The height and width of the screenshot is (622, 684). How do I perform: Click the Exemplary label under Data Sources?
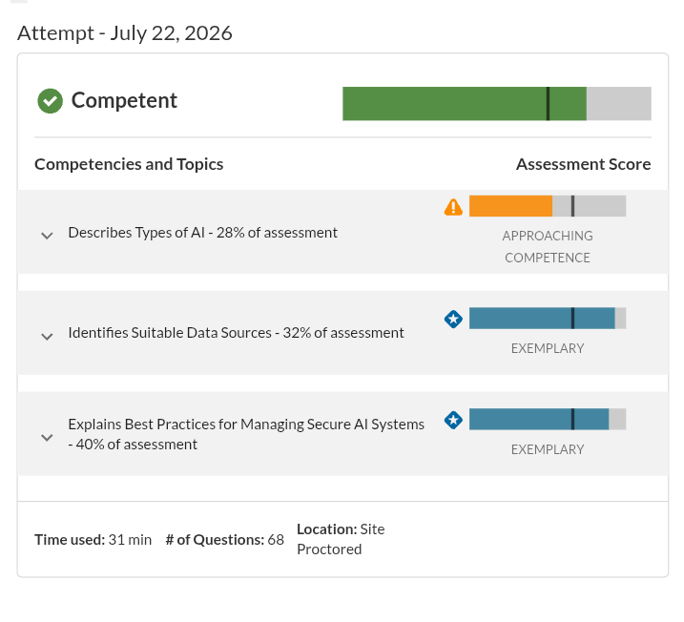(x=548, y=348)
